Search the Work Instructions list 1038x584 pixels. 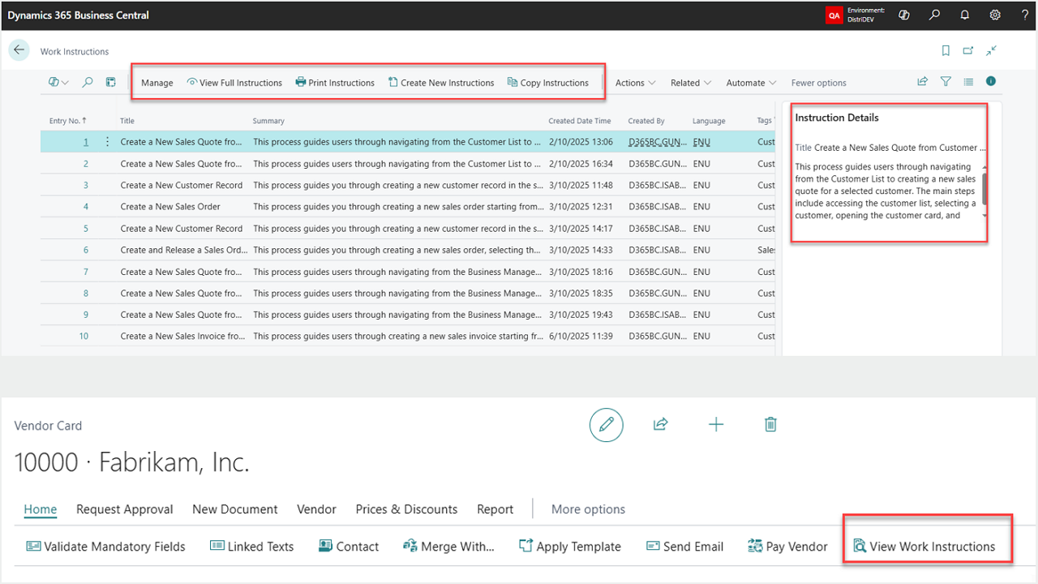(x=88, y=82)
